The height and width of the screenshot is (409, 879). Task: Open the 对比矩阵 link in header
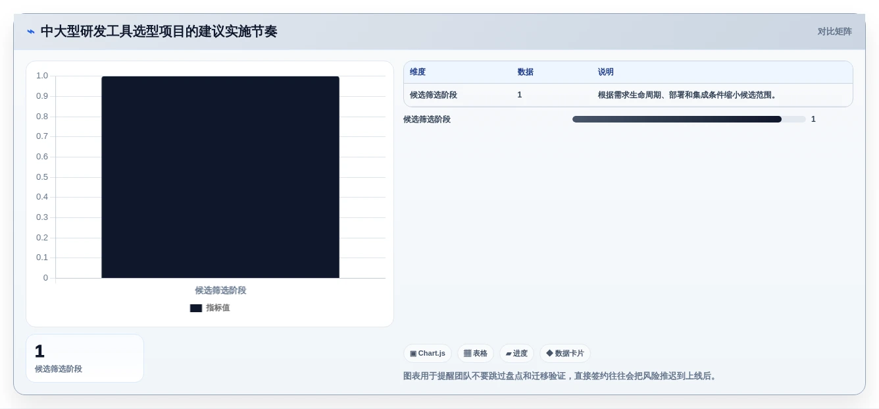834,32
